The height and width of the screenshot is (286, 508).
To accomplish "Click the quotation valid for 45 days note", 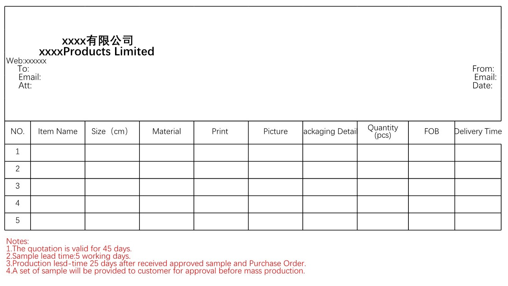I will coord(69,249).
